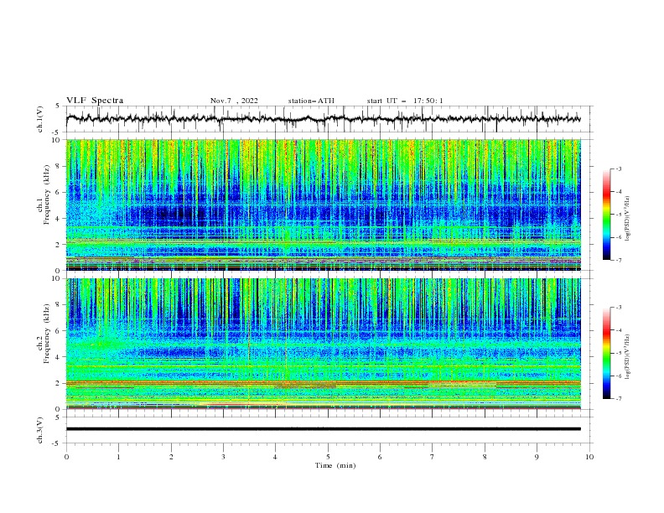This screenshot has height=513, width=664.
Task: Click time axis tick label "4"
Action: tap(276, 457)
